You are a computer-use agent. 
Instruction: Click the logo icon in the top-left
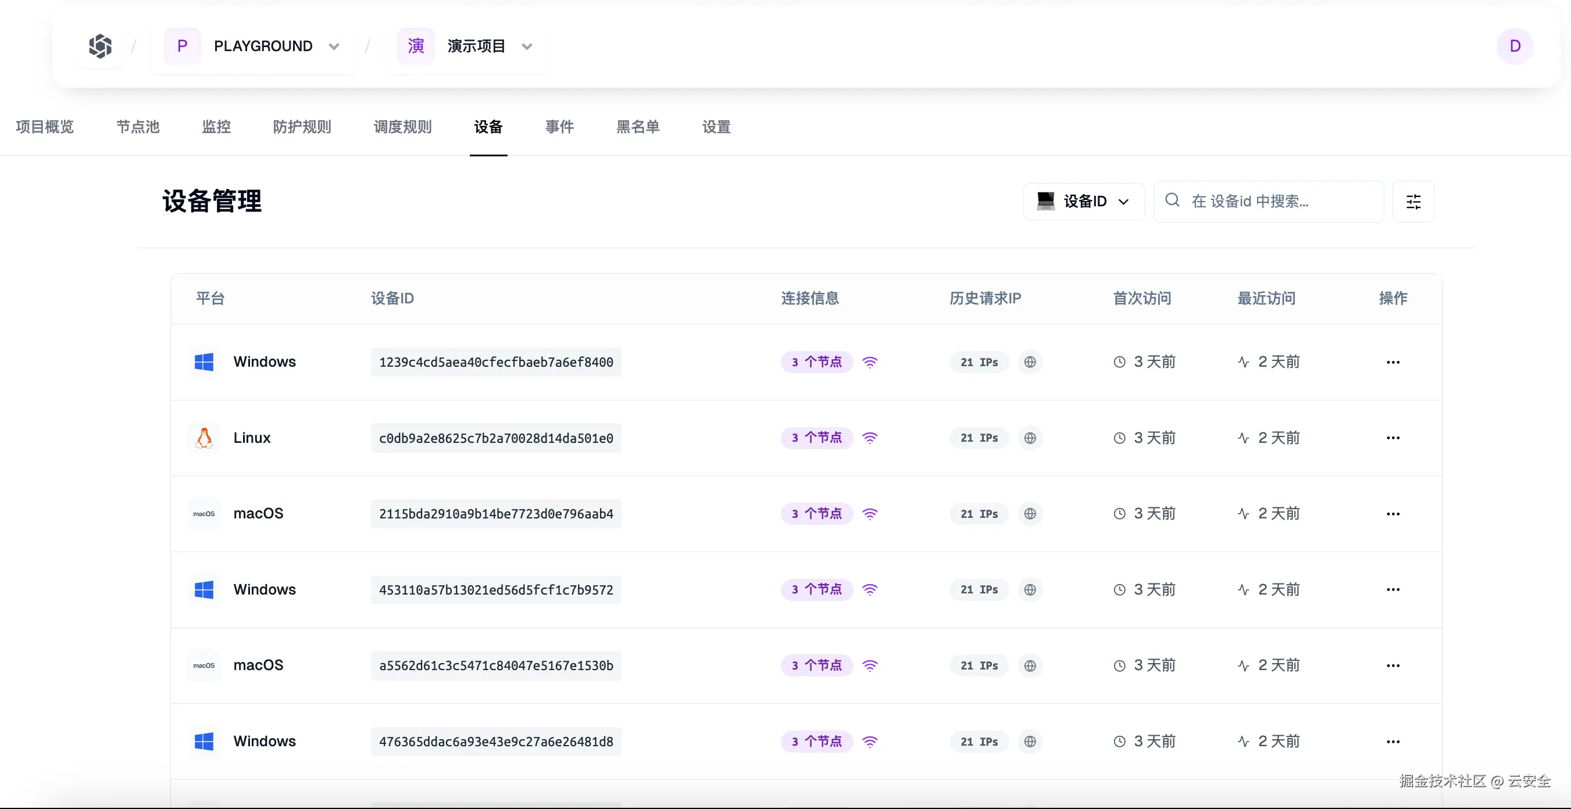coord(100,46)
